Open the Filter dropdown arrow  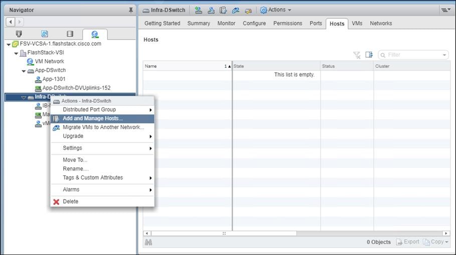[x=444, y=55]
